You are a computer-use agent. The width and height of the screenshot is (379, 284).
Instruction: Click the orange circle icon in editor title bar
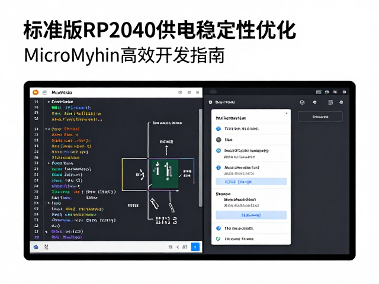(x=36, y=92)
